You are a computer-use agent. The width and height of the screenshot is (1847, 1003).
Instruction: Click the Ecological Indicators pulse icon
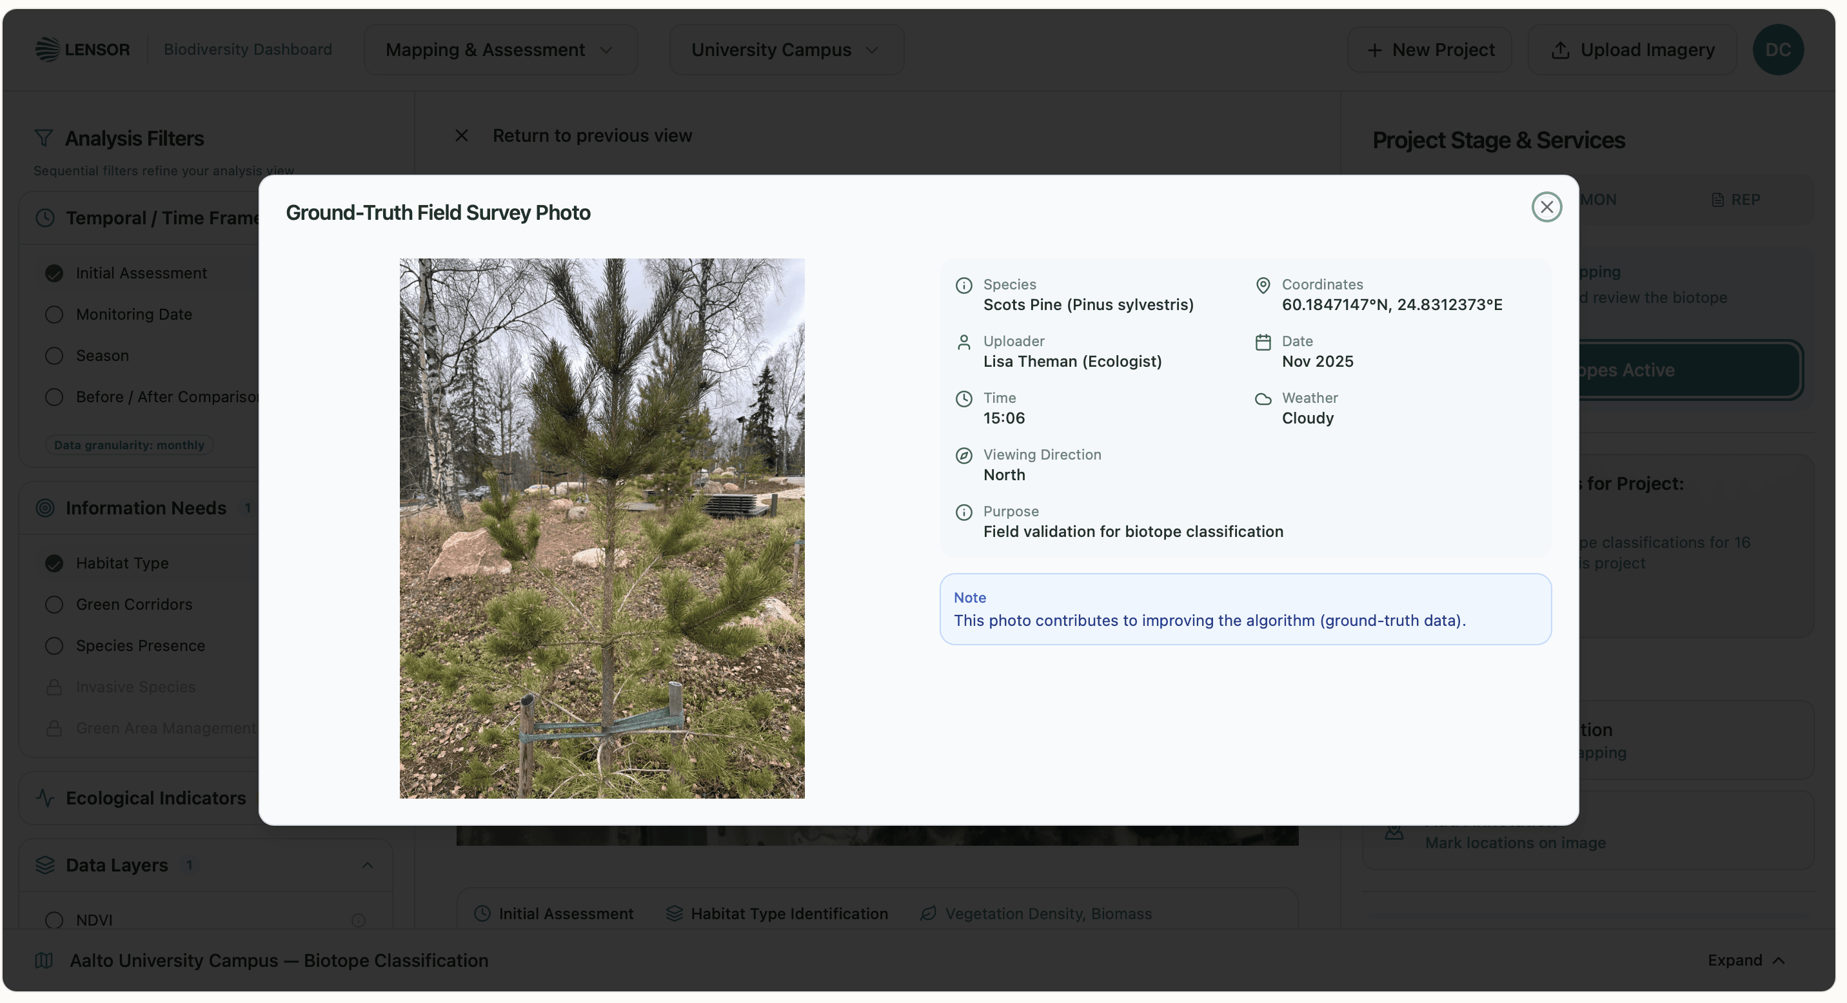(x=45, y=797)
